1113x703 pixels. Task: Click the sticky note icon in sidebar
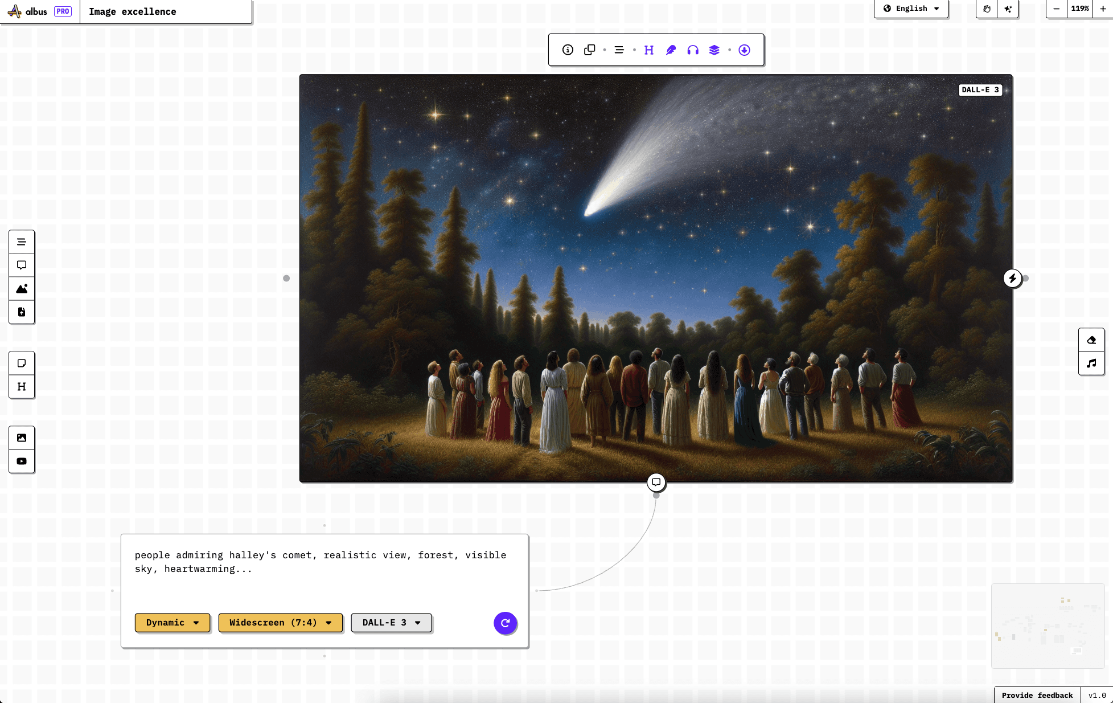pos(22,363)
